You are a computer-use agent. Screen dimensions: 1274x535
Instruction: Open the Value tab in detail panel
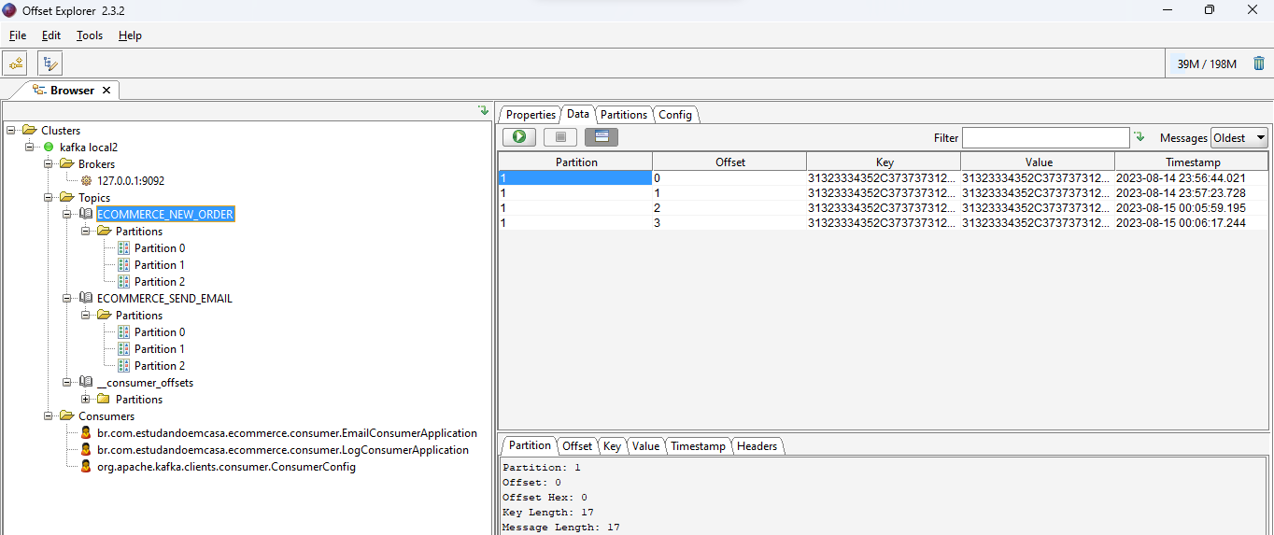pos(645,446)
